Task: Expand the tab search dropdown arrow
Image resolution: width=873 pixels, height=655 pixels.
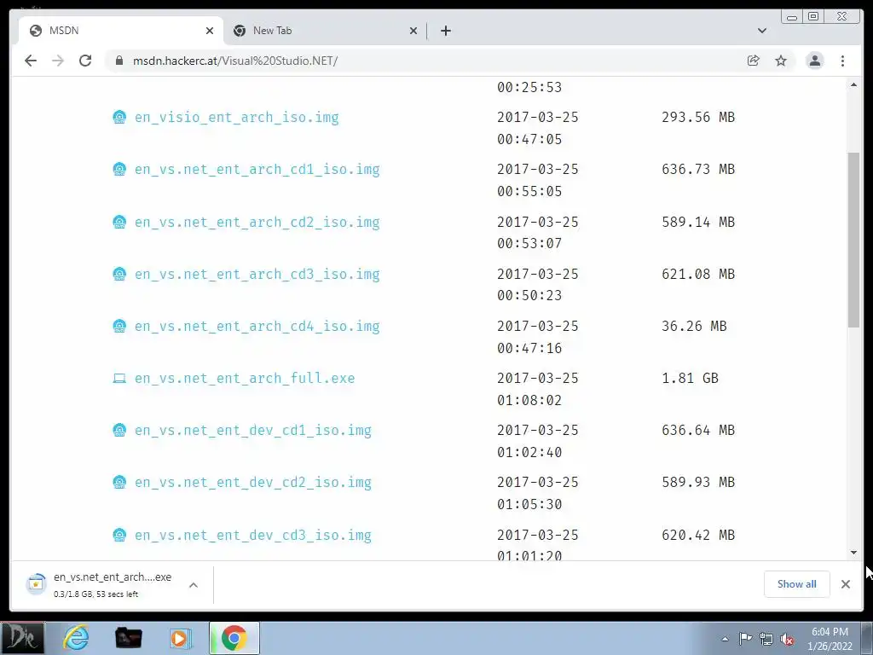Action: (762, 31)
